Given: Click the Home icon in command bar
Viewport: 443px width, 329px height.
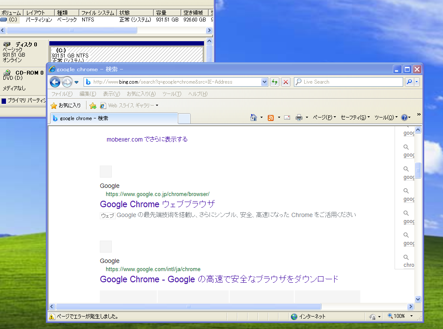Looking at the screenshot, I should click(x=254, y=118).
